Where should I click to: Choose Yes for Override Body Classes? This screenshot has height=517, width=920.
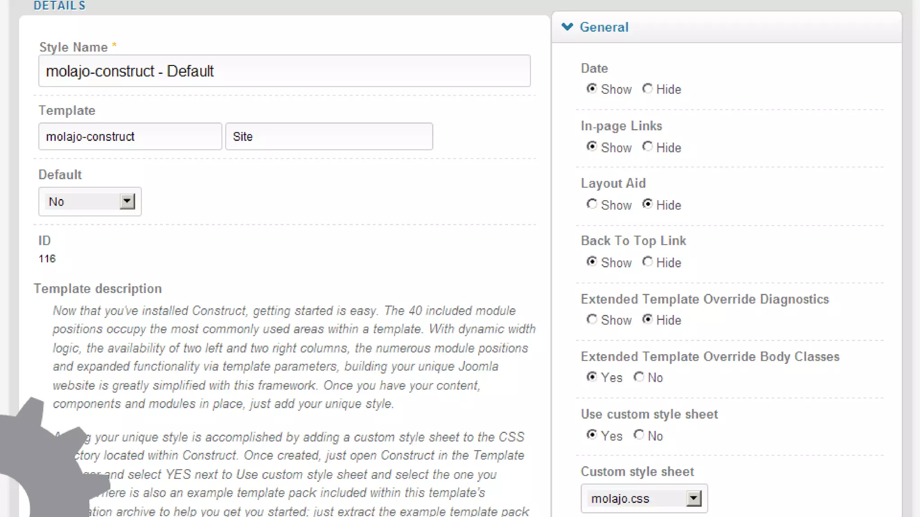click(x=592, y=377)
